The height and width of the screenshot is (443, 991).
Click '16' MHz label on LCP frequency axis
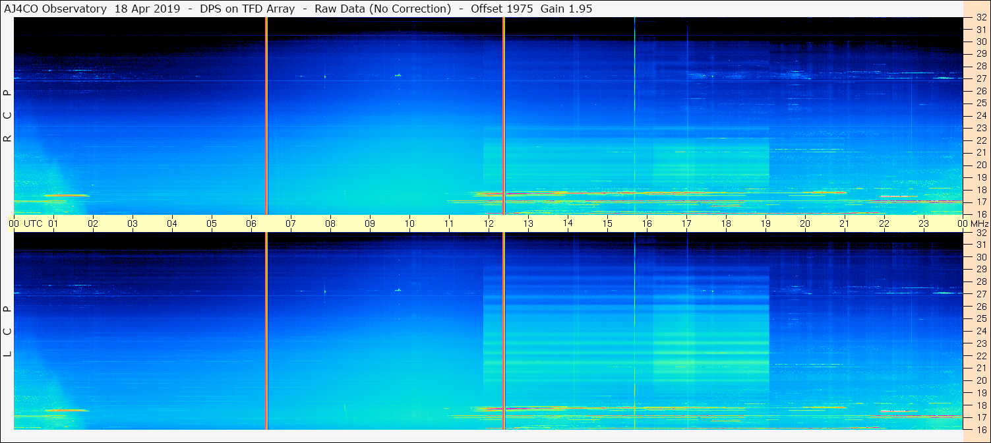point(981,429)
